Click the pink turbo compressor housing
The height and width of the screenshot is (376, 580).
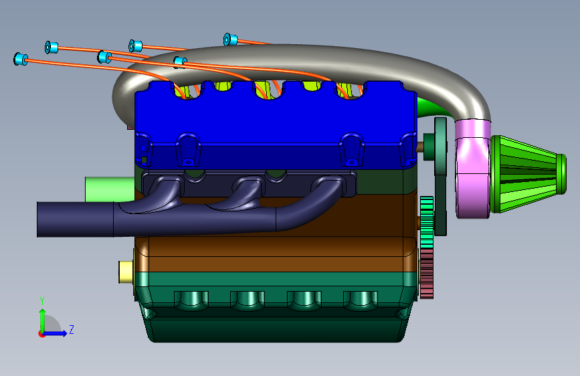(x=472, y=169)
